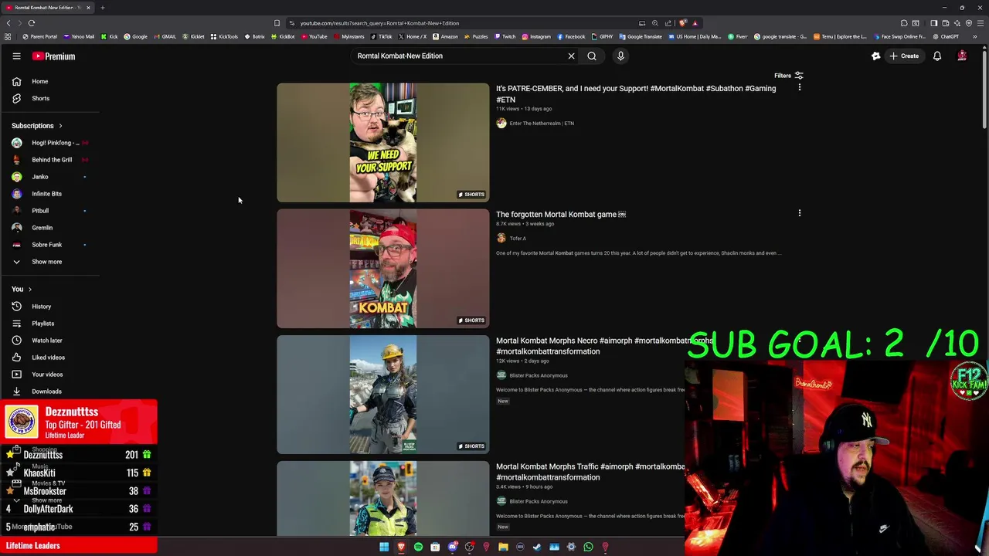Open WhatsApp from taskbar
The width and height of the screenshot is (989, 556).
pyautogui.click(x=588, y=547)
